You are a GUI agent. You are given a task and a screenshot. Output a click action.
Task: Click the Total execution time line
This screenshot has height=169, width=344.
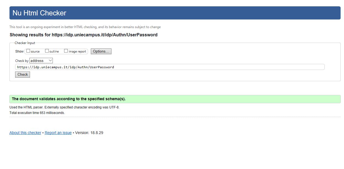pos(37,113)
